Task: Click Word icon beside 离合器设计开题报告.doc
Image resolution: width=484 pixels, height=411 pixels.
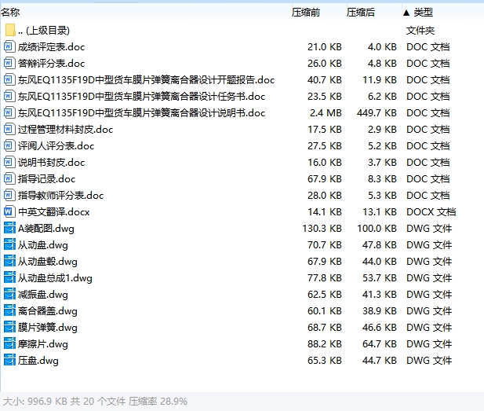Action: (x=9, y=80)
